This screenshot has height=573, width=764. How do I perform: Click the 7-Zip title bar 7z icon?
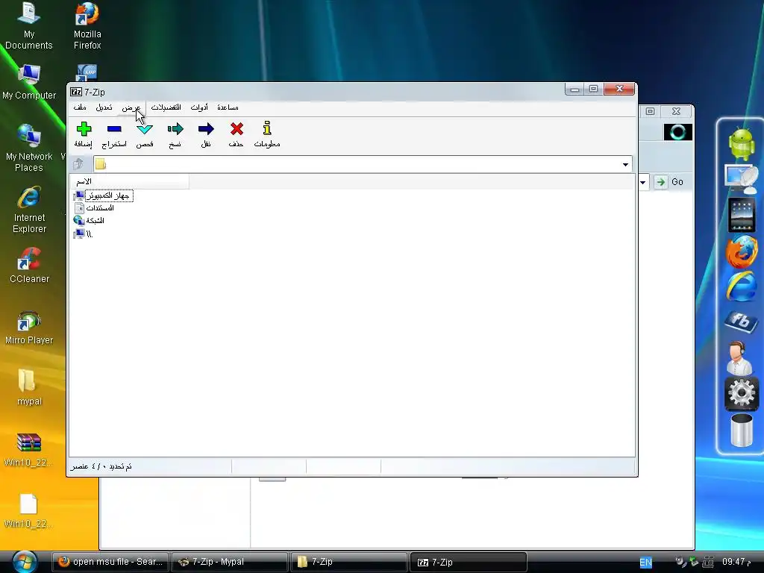(x=76, y=92)
